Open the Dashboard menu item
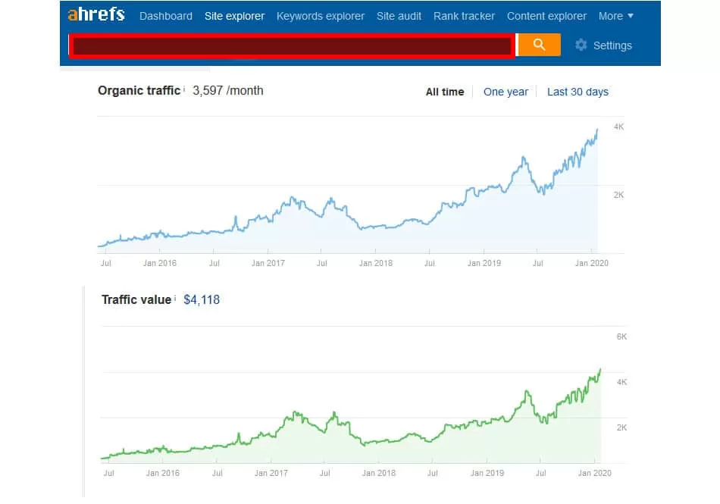The height and width of the screenshot is (504, 720). click(166, 16)
